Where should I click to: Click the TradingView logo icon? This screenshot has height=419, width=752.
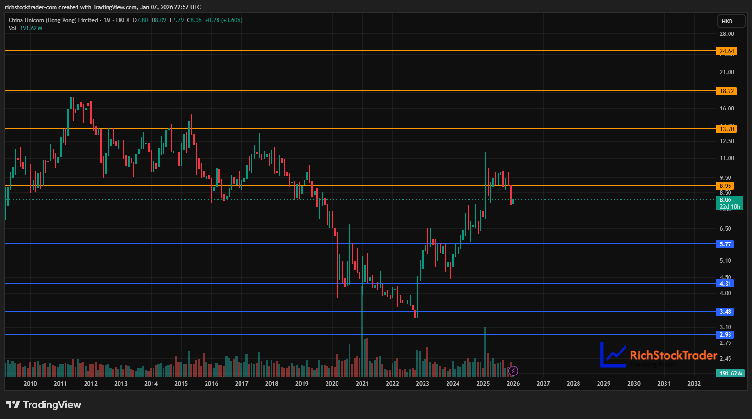point(13,405)
